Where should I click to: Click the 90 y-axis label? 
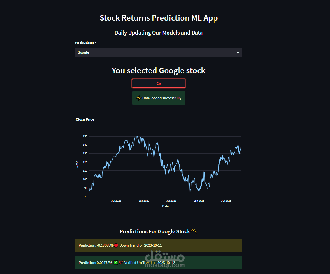tap(86, 188)
